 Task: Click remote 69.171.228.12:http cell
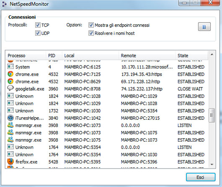[x=140, y=82]
